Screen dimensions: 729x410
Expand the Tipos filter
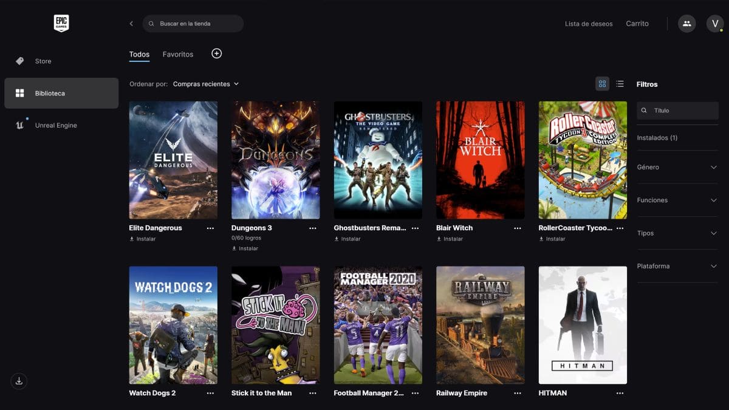677,233
